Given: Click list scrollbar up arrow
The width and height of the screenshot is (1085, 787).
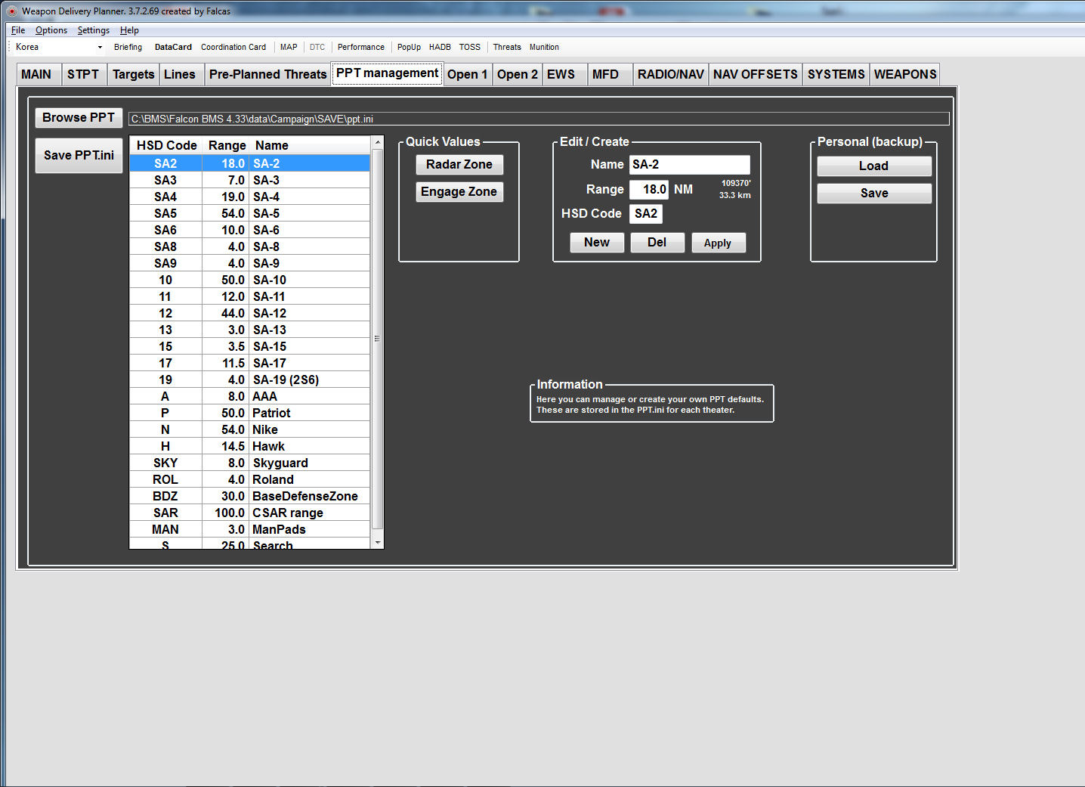Looking at the screenshot, I should [378, 143].
